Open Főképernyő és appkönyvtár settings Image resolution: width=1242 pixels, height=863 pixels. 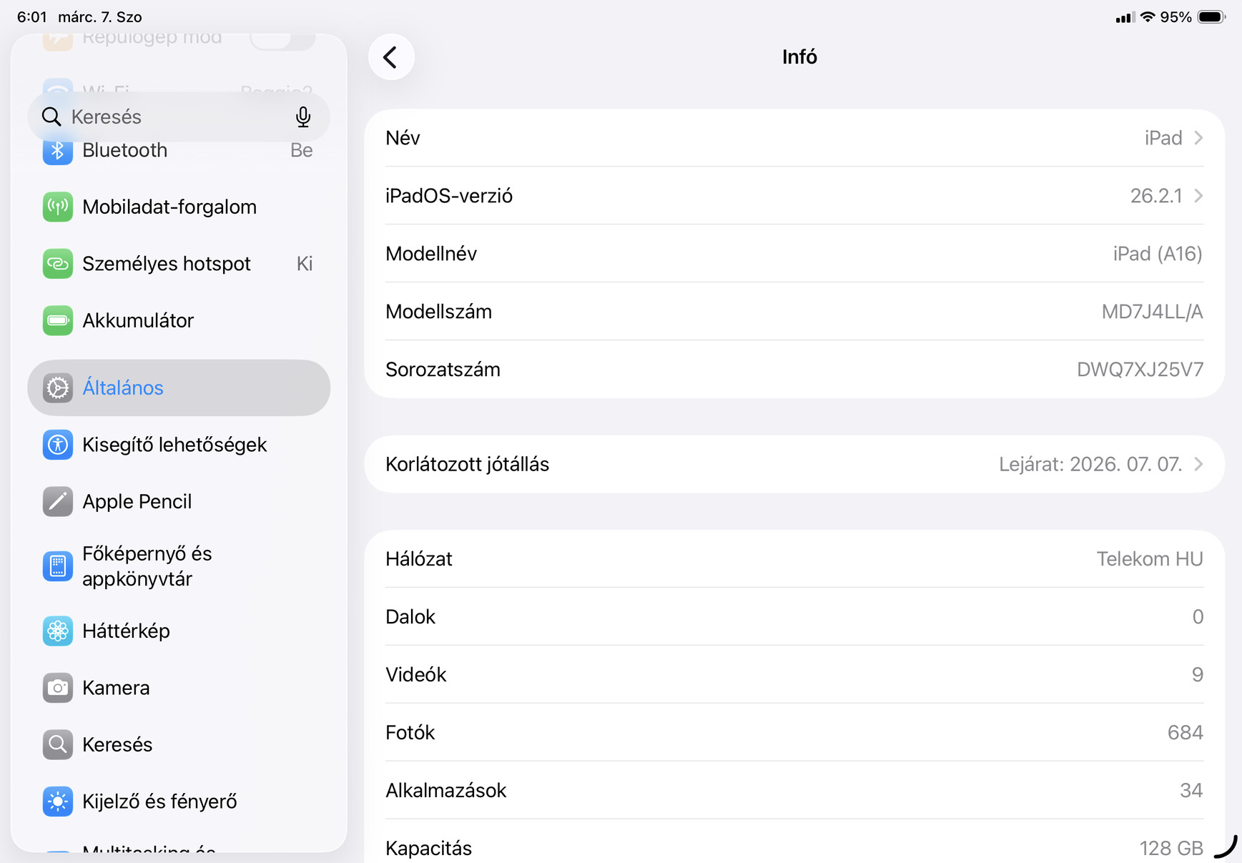pyautogui.click(x=147, y=566)
